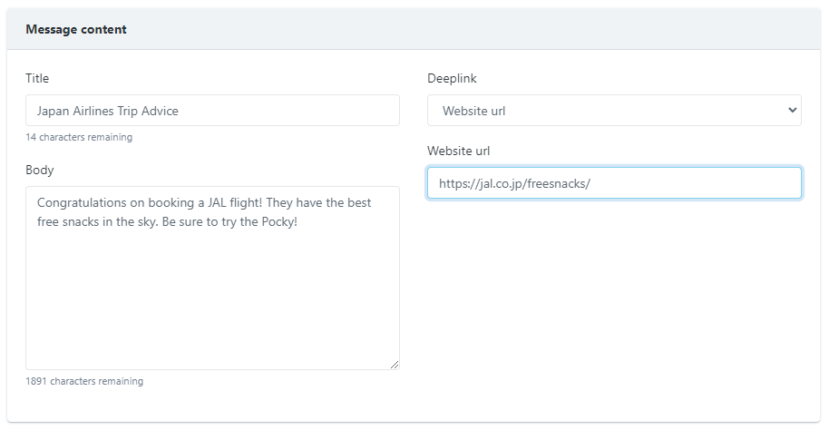
Task: Click the Deeplink dropdown chevron arrow
Action: 792,111
